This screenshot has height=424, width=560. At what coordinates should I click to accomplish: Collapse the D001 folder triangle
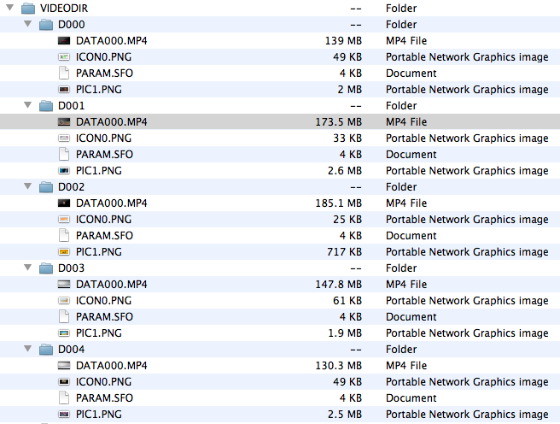pos(28,105)
